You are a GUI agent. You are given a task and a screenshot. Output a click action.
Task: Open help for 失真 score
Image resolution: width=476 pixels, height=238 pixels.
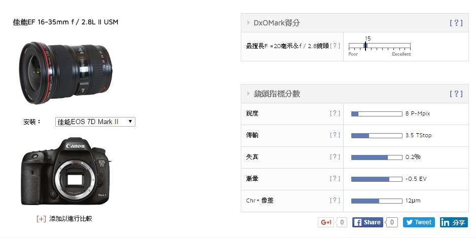(x=335, y=157)
